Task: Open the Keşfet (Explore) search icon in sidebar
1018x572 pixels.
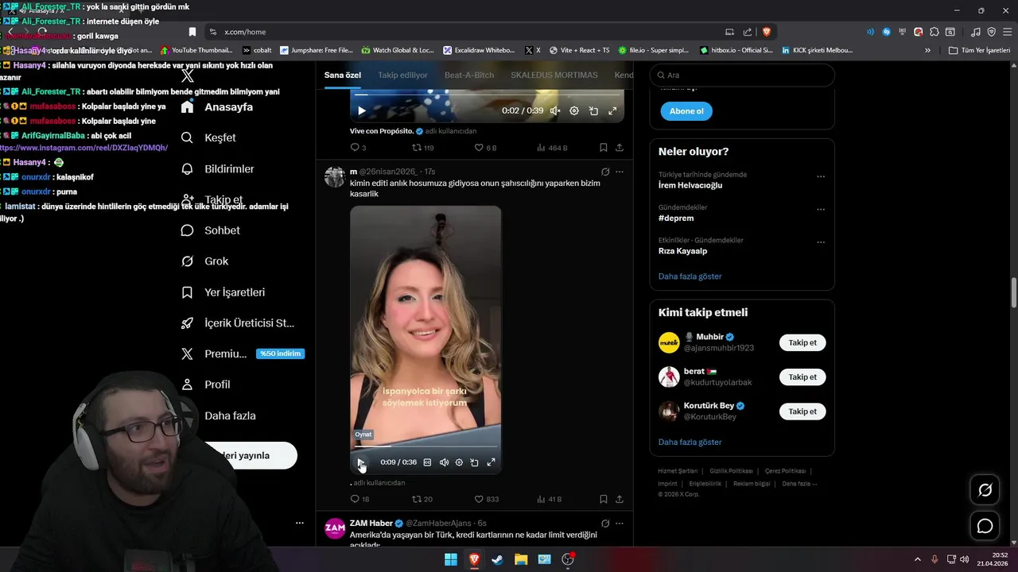Action: coord(187,137)
